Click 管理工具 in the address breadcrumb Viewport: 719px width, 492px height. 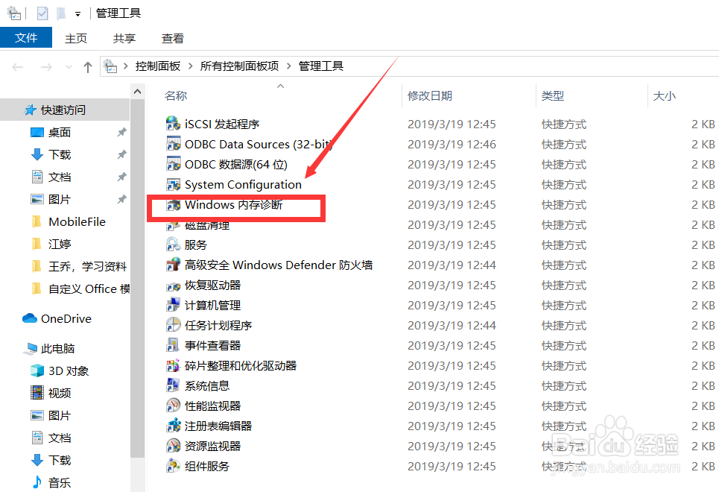(x=321, y=66)
